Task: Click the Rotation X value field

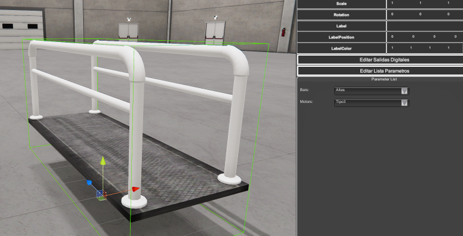Action: tap(392, 14)
